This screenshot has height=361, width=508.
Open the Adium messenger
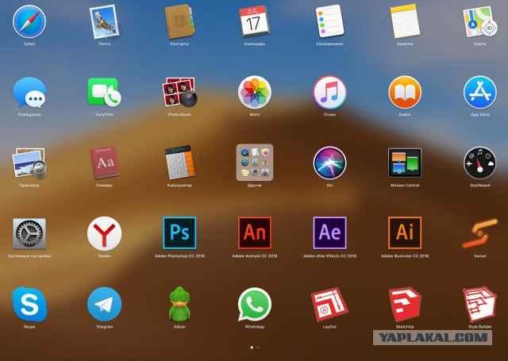coord(179,305)
